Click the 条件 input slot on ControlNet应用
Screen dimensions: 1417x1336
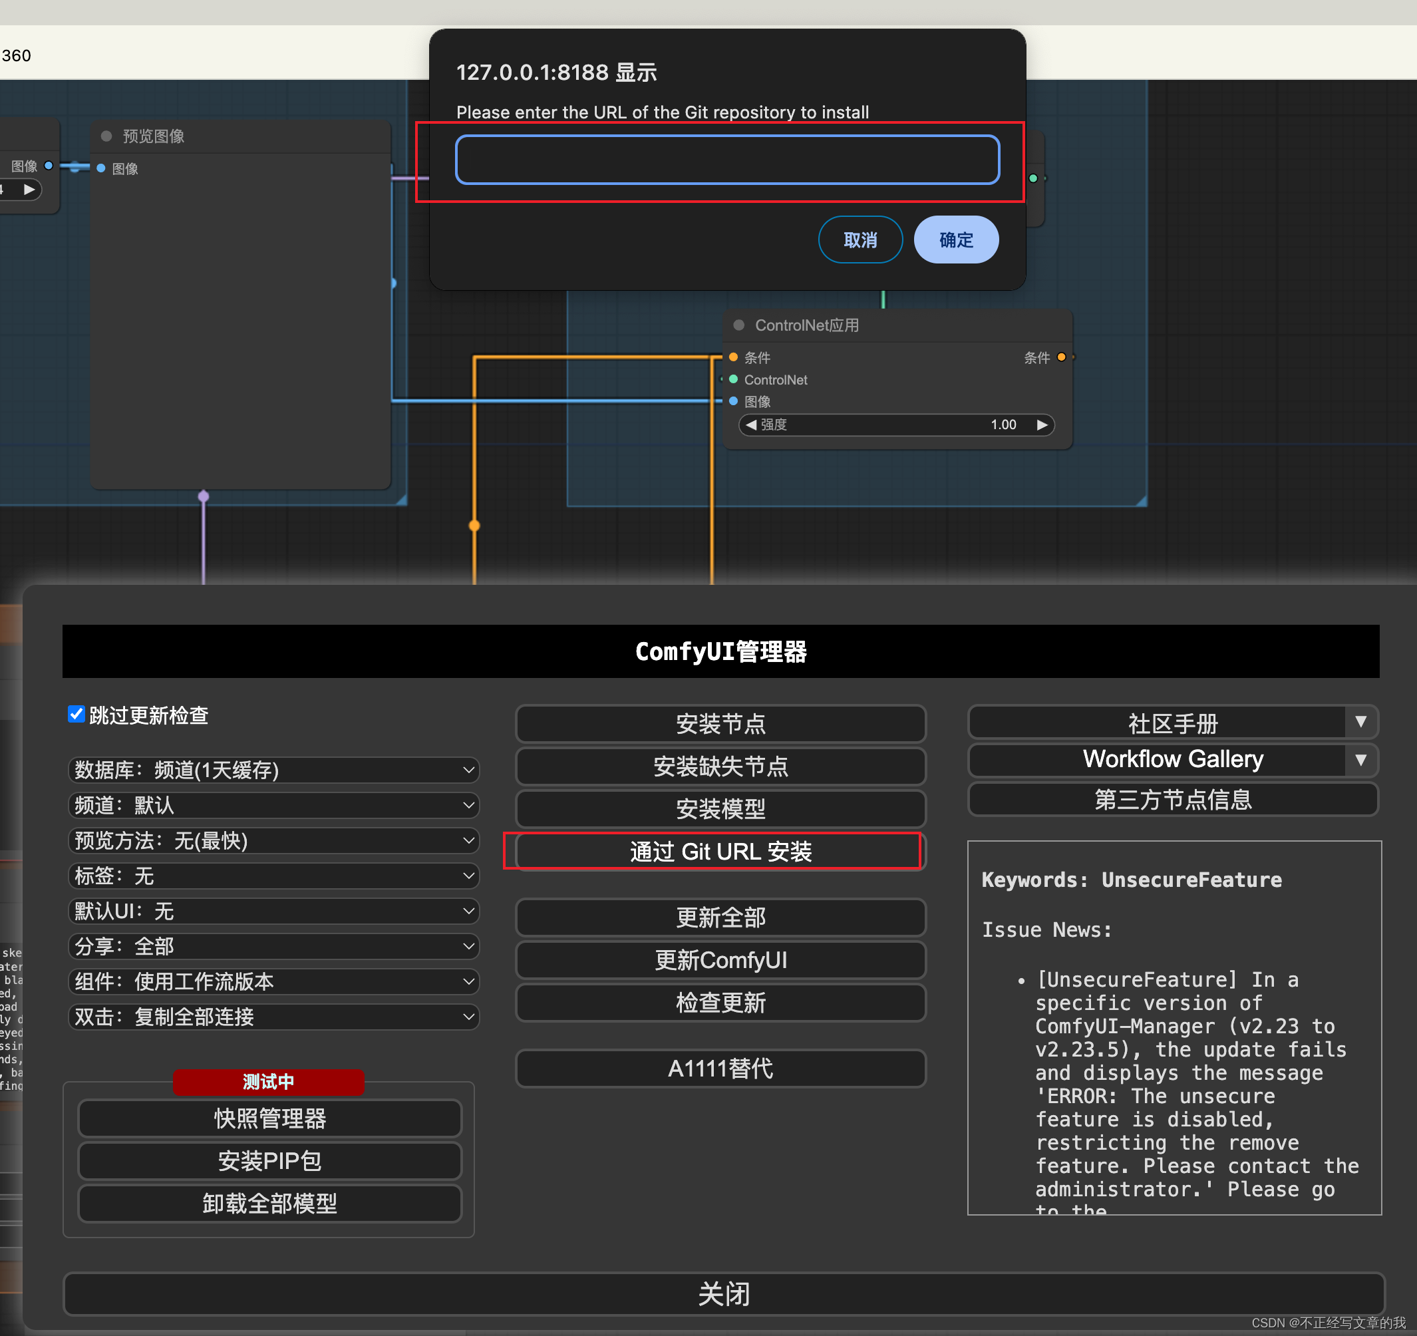click(x=732, y=357)
